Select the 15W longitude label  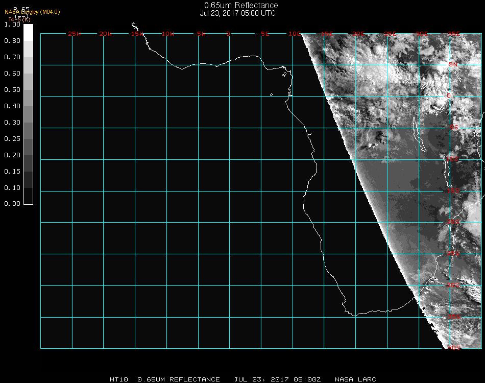[x=137, y=34]
